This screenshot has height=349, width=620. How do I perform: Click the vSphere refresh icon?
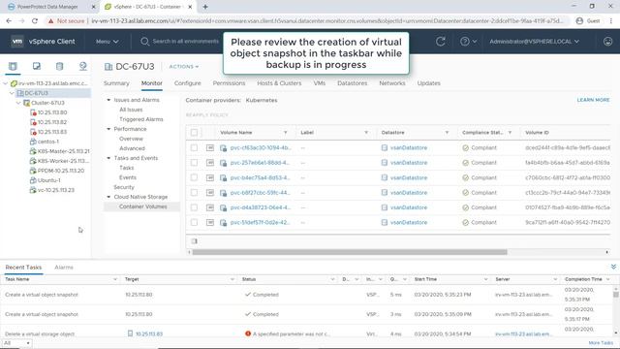point(441,41)
